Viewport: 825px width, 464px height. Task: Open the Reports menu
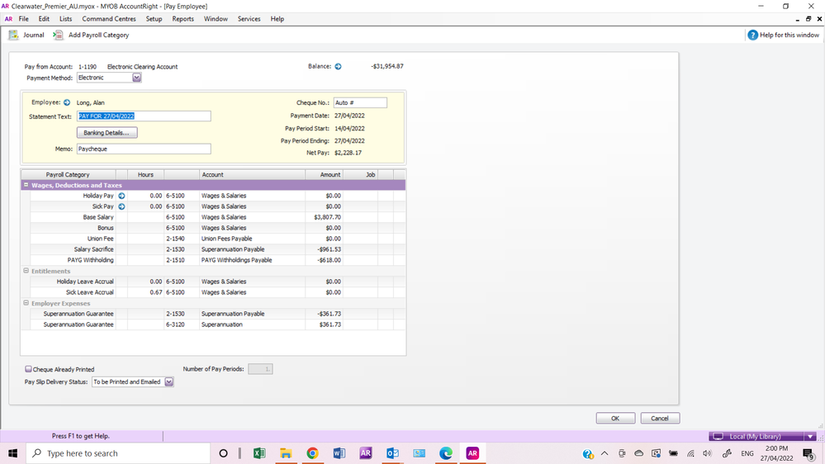183,19
